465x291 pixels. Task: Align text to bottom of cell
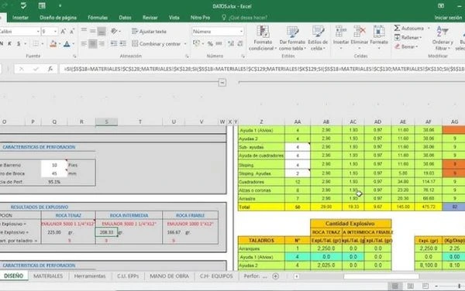(x=102, y=31)
